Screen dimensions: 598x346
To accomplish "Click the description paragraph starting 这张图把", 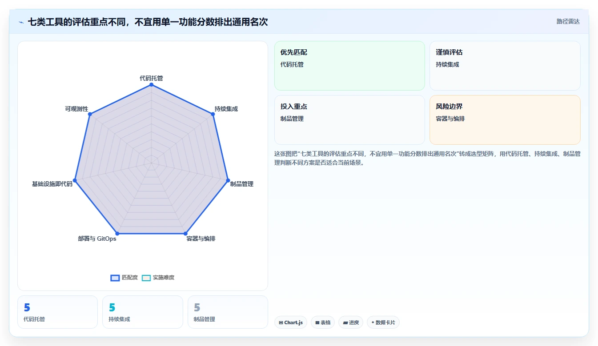I will (x=427, y=158).
